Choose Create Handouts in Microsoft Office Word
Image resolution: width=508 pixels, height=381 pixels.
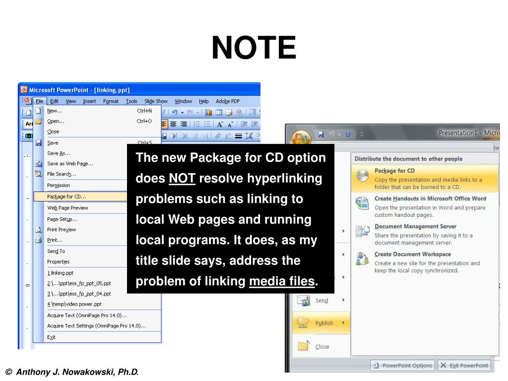point(425,206)
